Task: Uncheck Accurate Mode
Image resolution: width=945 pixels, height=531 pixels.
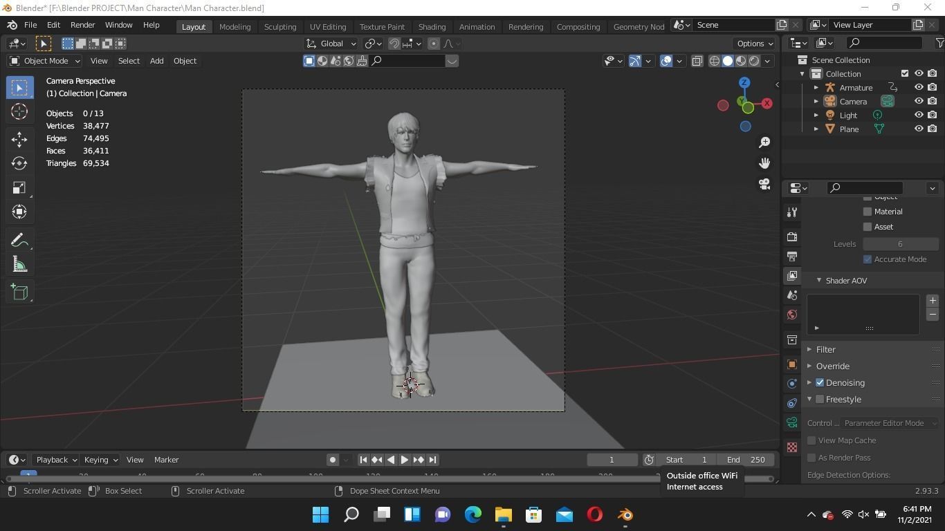Action: coord(868,259)
